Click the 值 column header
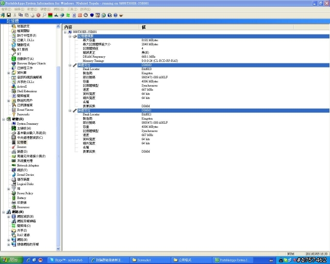 point(217,27)
